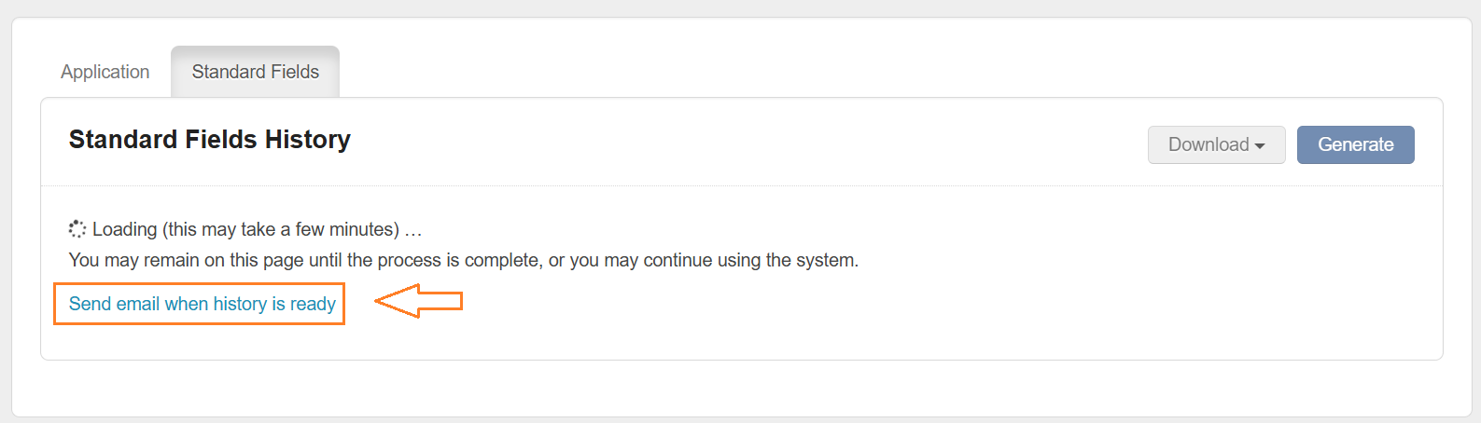
Task: Click the Standard Fields History heading
Action: (x=209, y=140)
